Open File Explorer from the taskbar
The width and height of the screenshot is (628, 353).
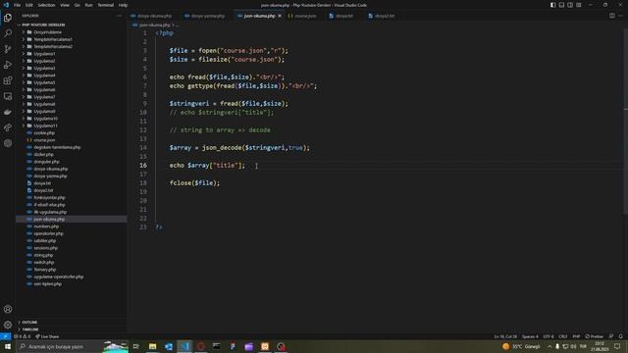[153, 346]
